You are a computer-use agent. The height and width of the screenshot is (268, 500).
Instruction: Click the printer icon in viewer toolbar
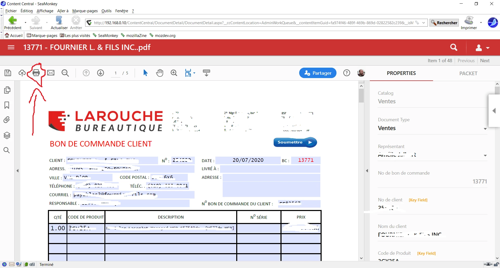[x=36, y=73]
